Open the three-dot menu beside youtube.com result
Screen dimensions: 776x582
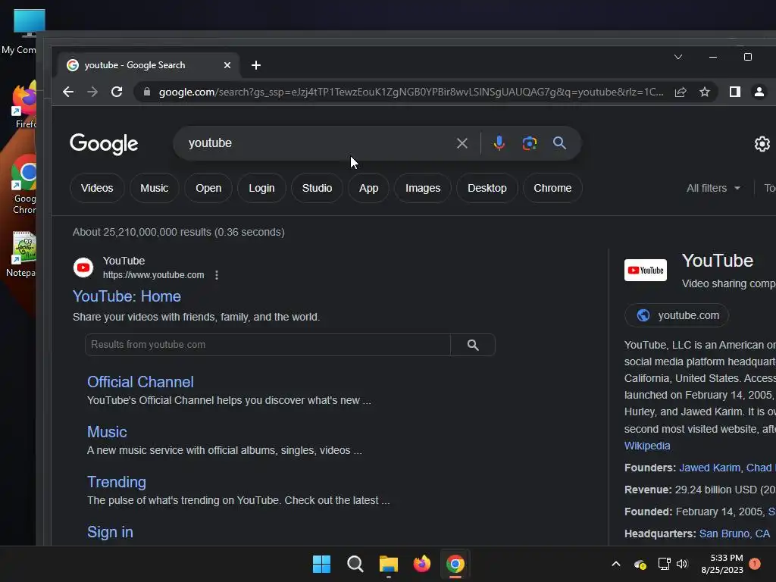coord(217,275)
